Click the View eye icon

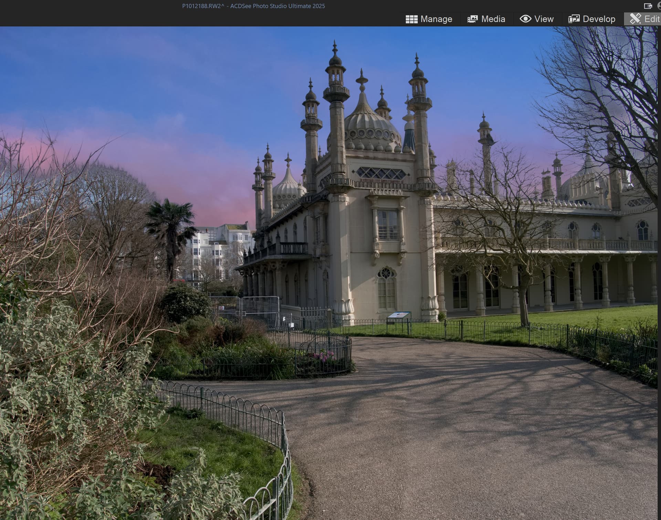(x=525, y=19)
